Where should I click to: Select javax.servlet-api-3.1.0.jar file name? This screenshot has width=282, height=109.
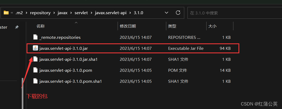[63, 48]
